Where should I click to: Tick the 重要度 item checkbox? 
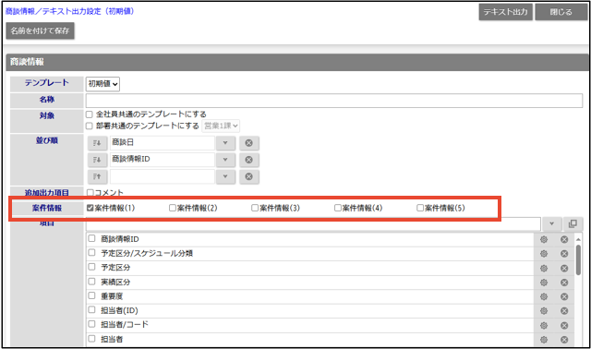(x=91, y=295)
